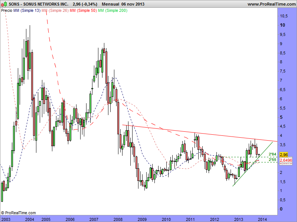Select the 'MM (Simple 13)' legend entry

[x=27, y=11]
